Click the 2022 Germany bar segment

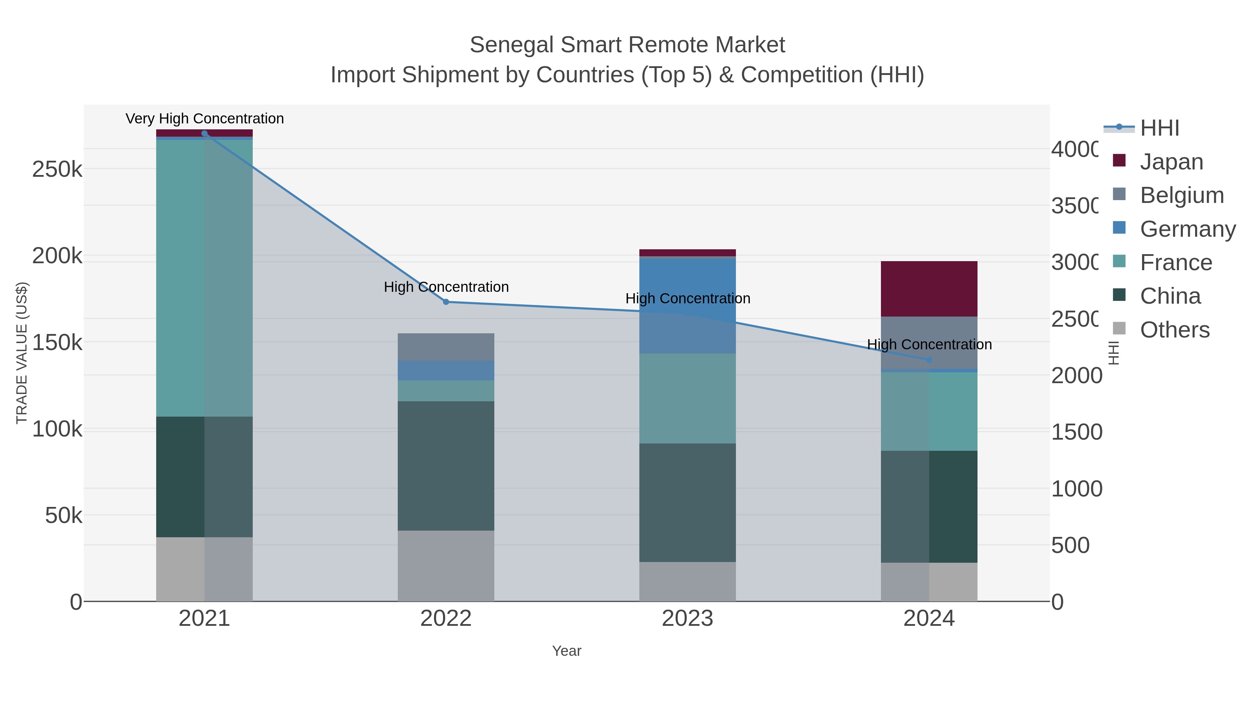pyautogui.click(x=446, y=370)
